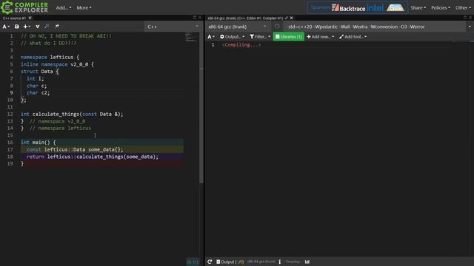Toggle Vim mode with the V icon
Image resolution: width=474 pixels, height=266 pixels.
tap(38, 27)
